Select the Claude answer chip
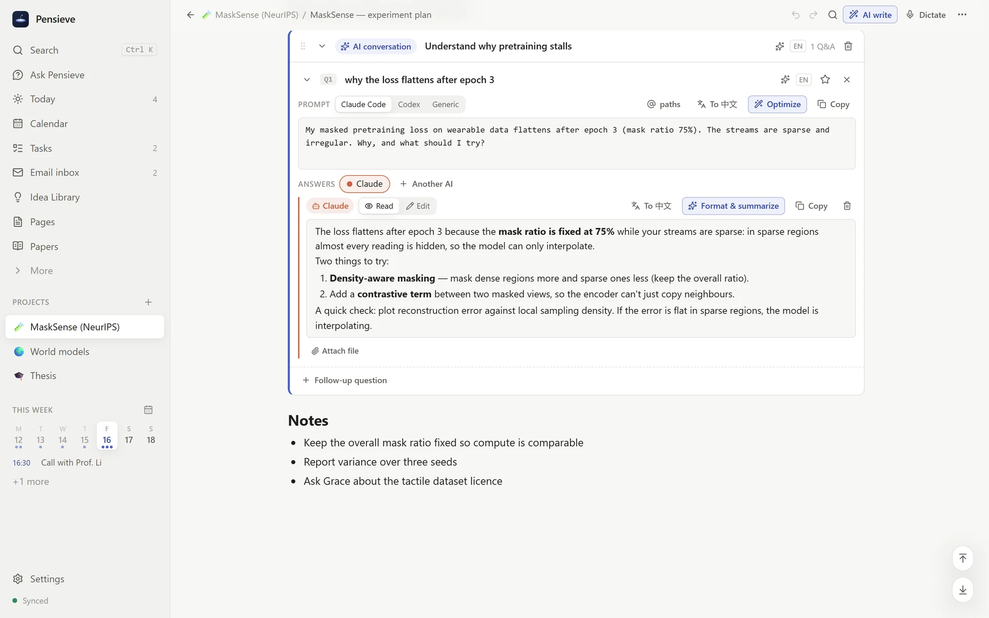989x618 pixels. point(364,184)
